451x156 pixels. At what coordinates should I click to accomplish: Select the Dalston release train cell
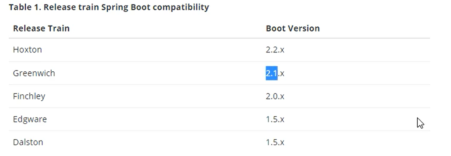28,142
